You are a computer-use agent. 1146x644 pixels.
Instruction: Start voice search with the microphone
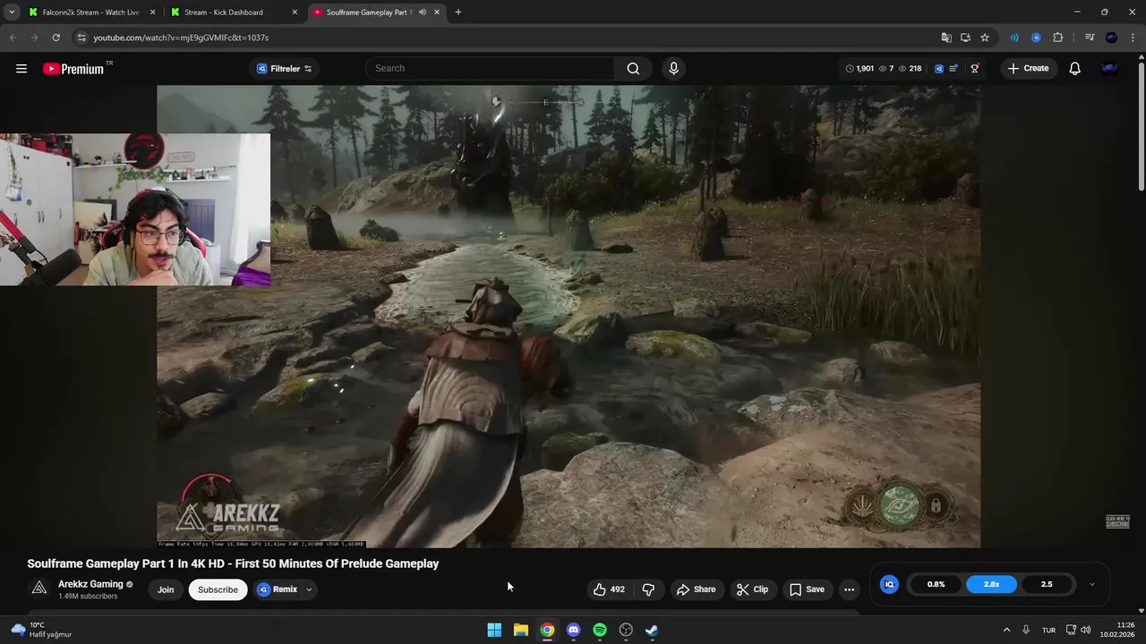tap(674, 69)
